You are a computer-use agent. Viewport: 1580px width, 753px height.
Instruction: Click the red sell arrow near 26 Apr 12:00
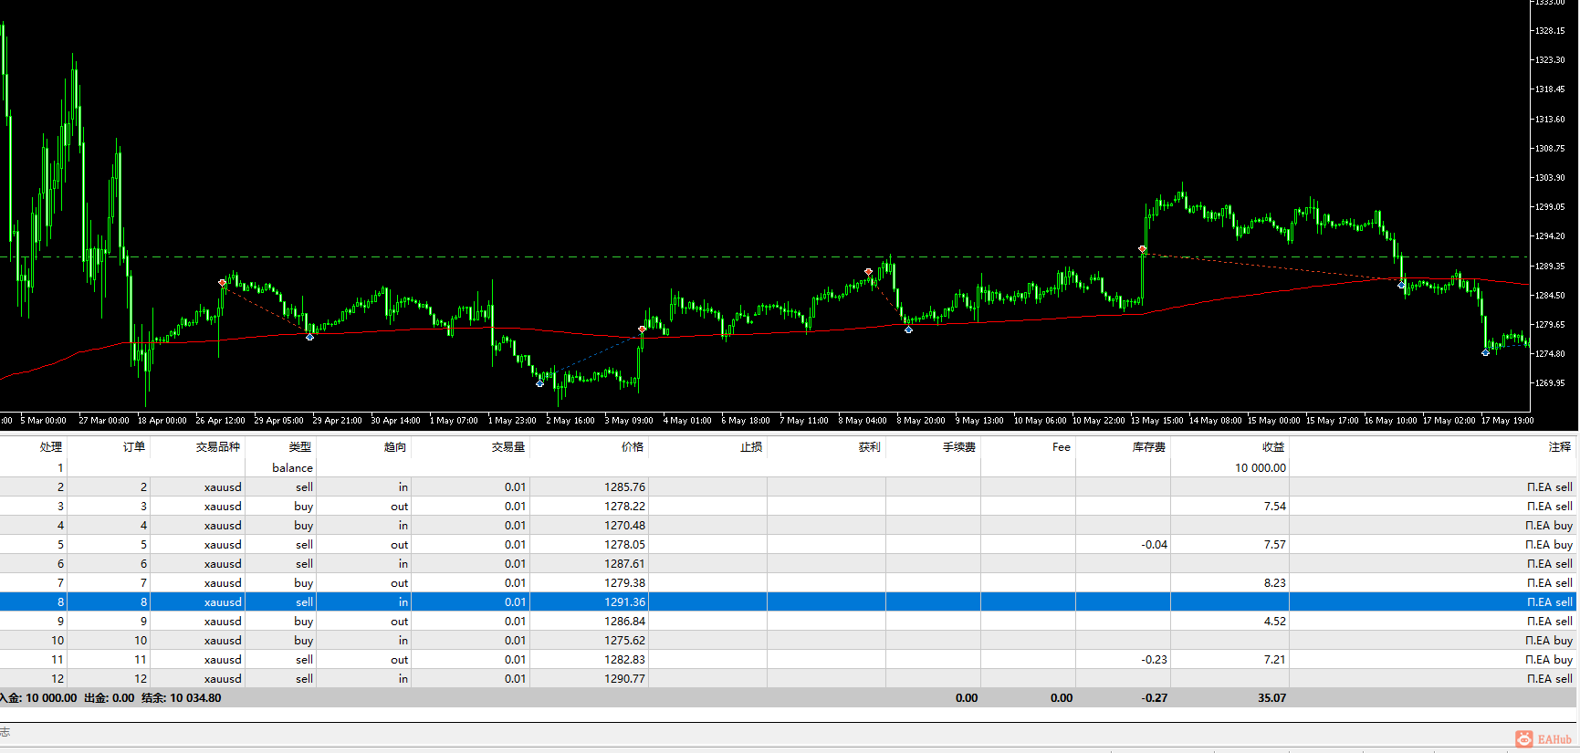[222, 283]
